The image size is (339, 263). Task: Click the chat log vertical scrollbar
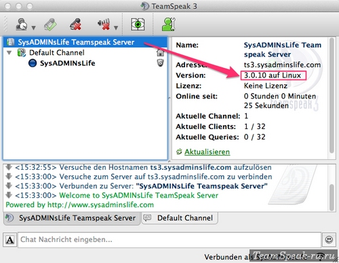point(332,198)
